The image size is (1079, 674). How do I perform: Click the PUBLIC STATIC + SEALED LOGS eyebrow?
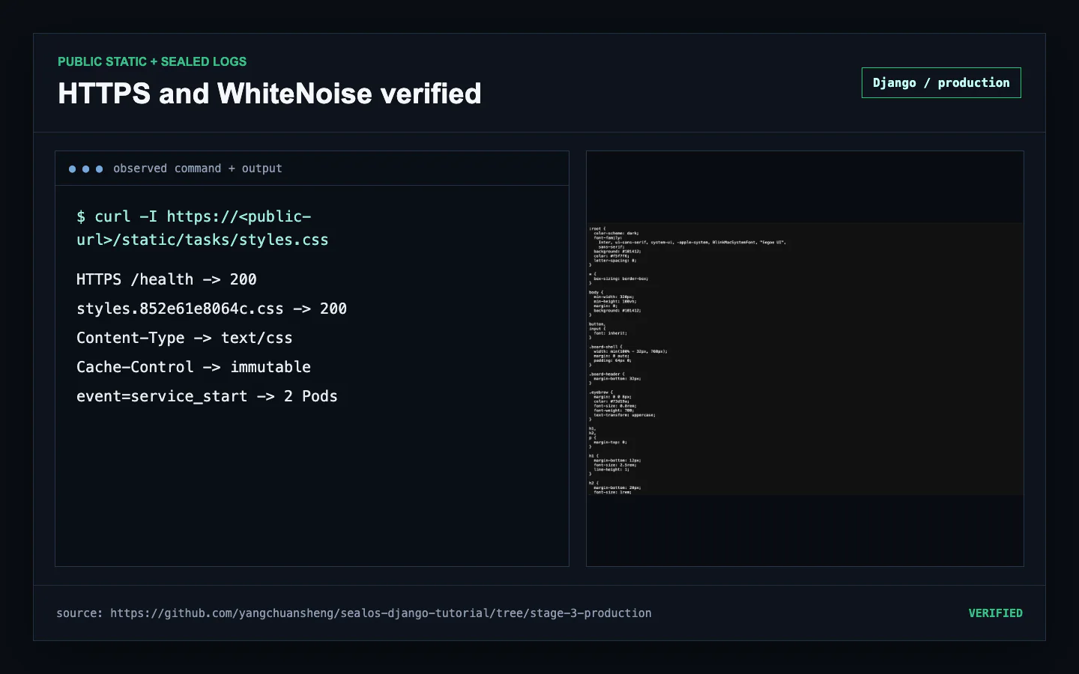click(152, 61)
